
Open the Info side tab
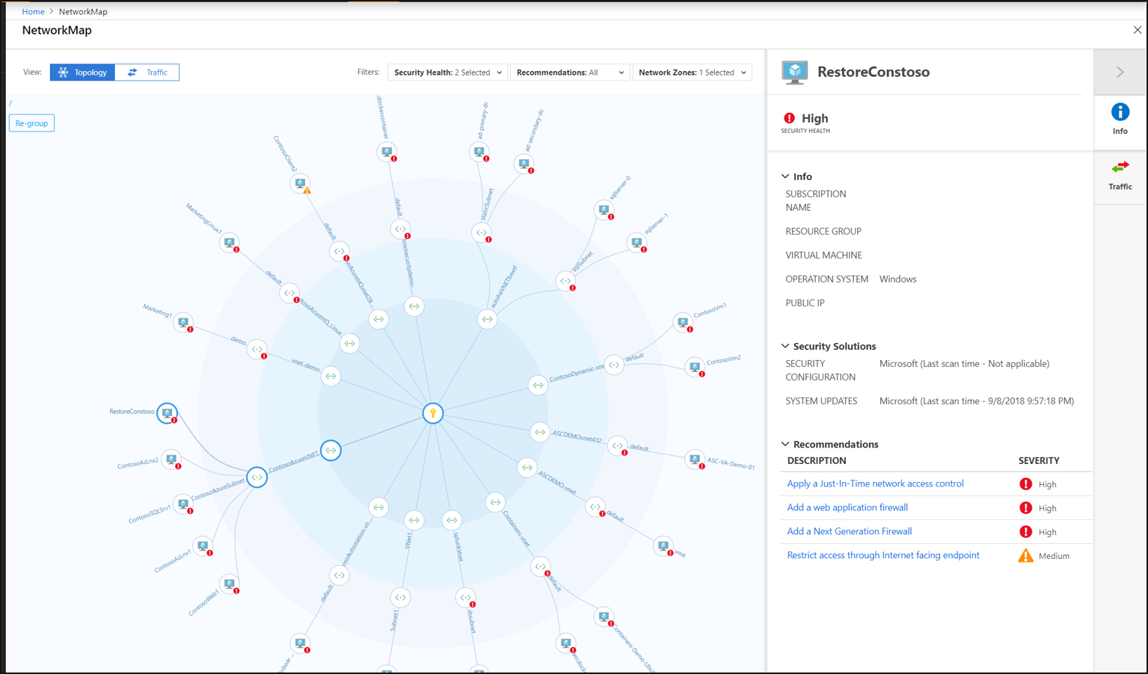(x=1120, y=120)
